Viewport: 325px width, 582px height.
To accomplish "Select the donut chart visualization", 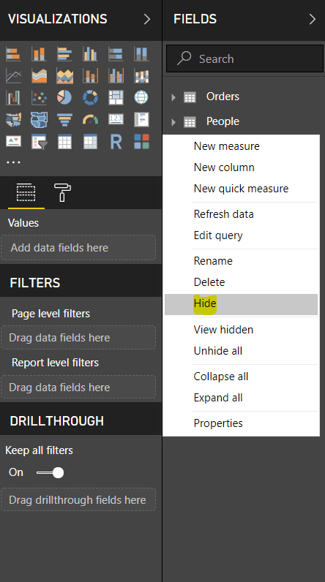I will click(x=90, y=98).
